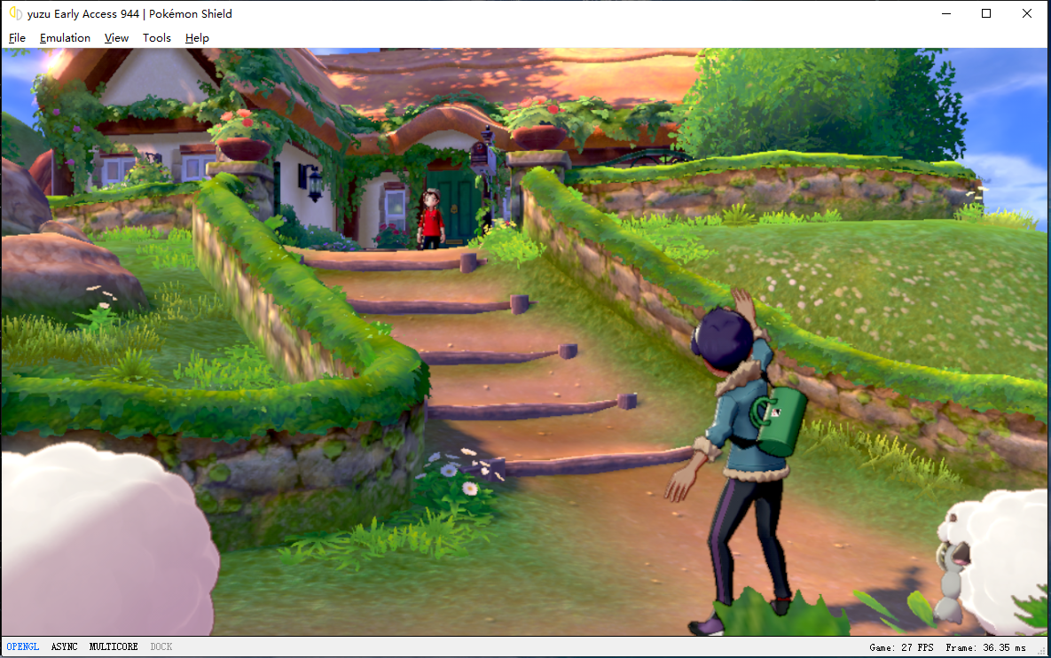Viewport: 1051px width, 658px height.
Task: Click the girl in the red shirt
Action: click(431, 220)
